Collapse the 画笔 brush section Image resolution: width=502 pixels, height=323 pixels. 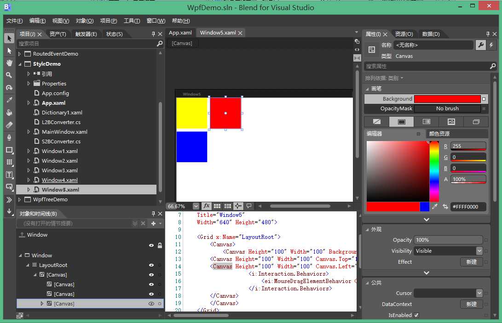click(367, 89)
